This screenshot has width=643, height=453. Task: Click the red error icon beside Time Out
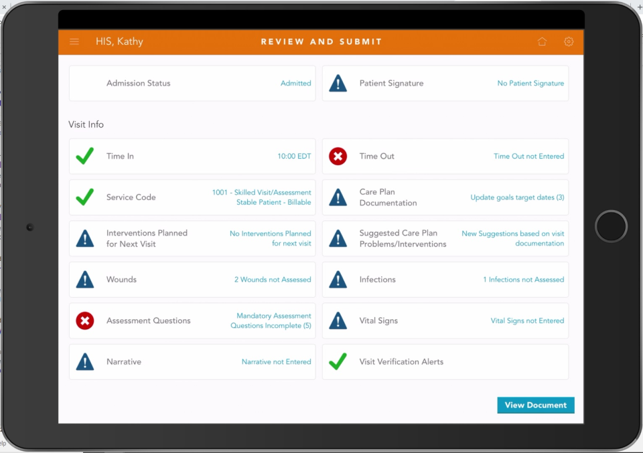pos(338,156)
